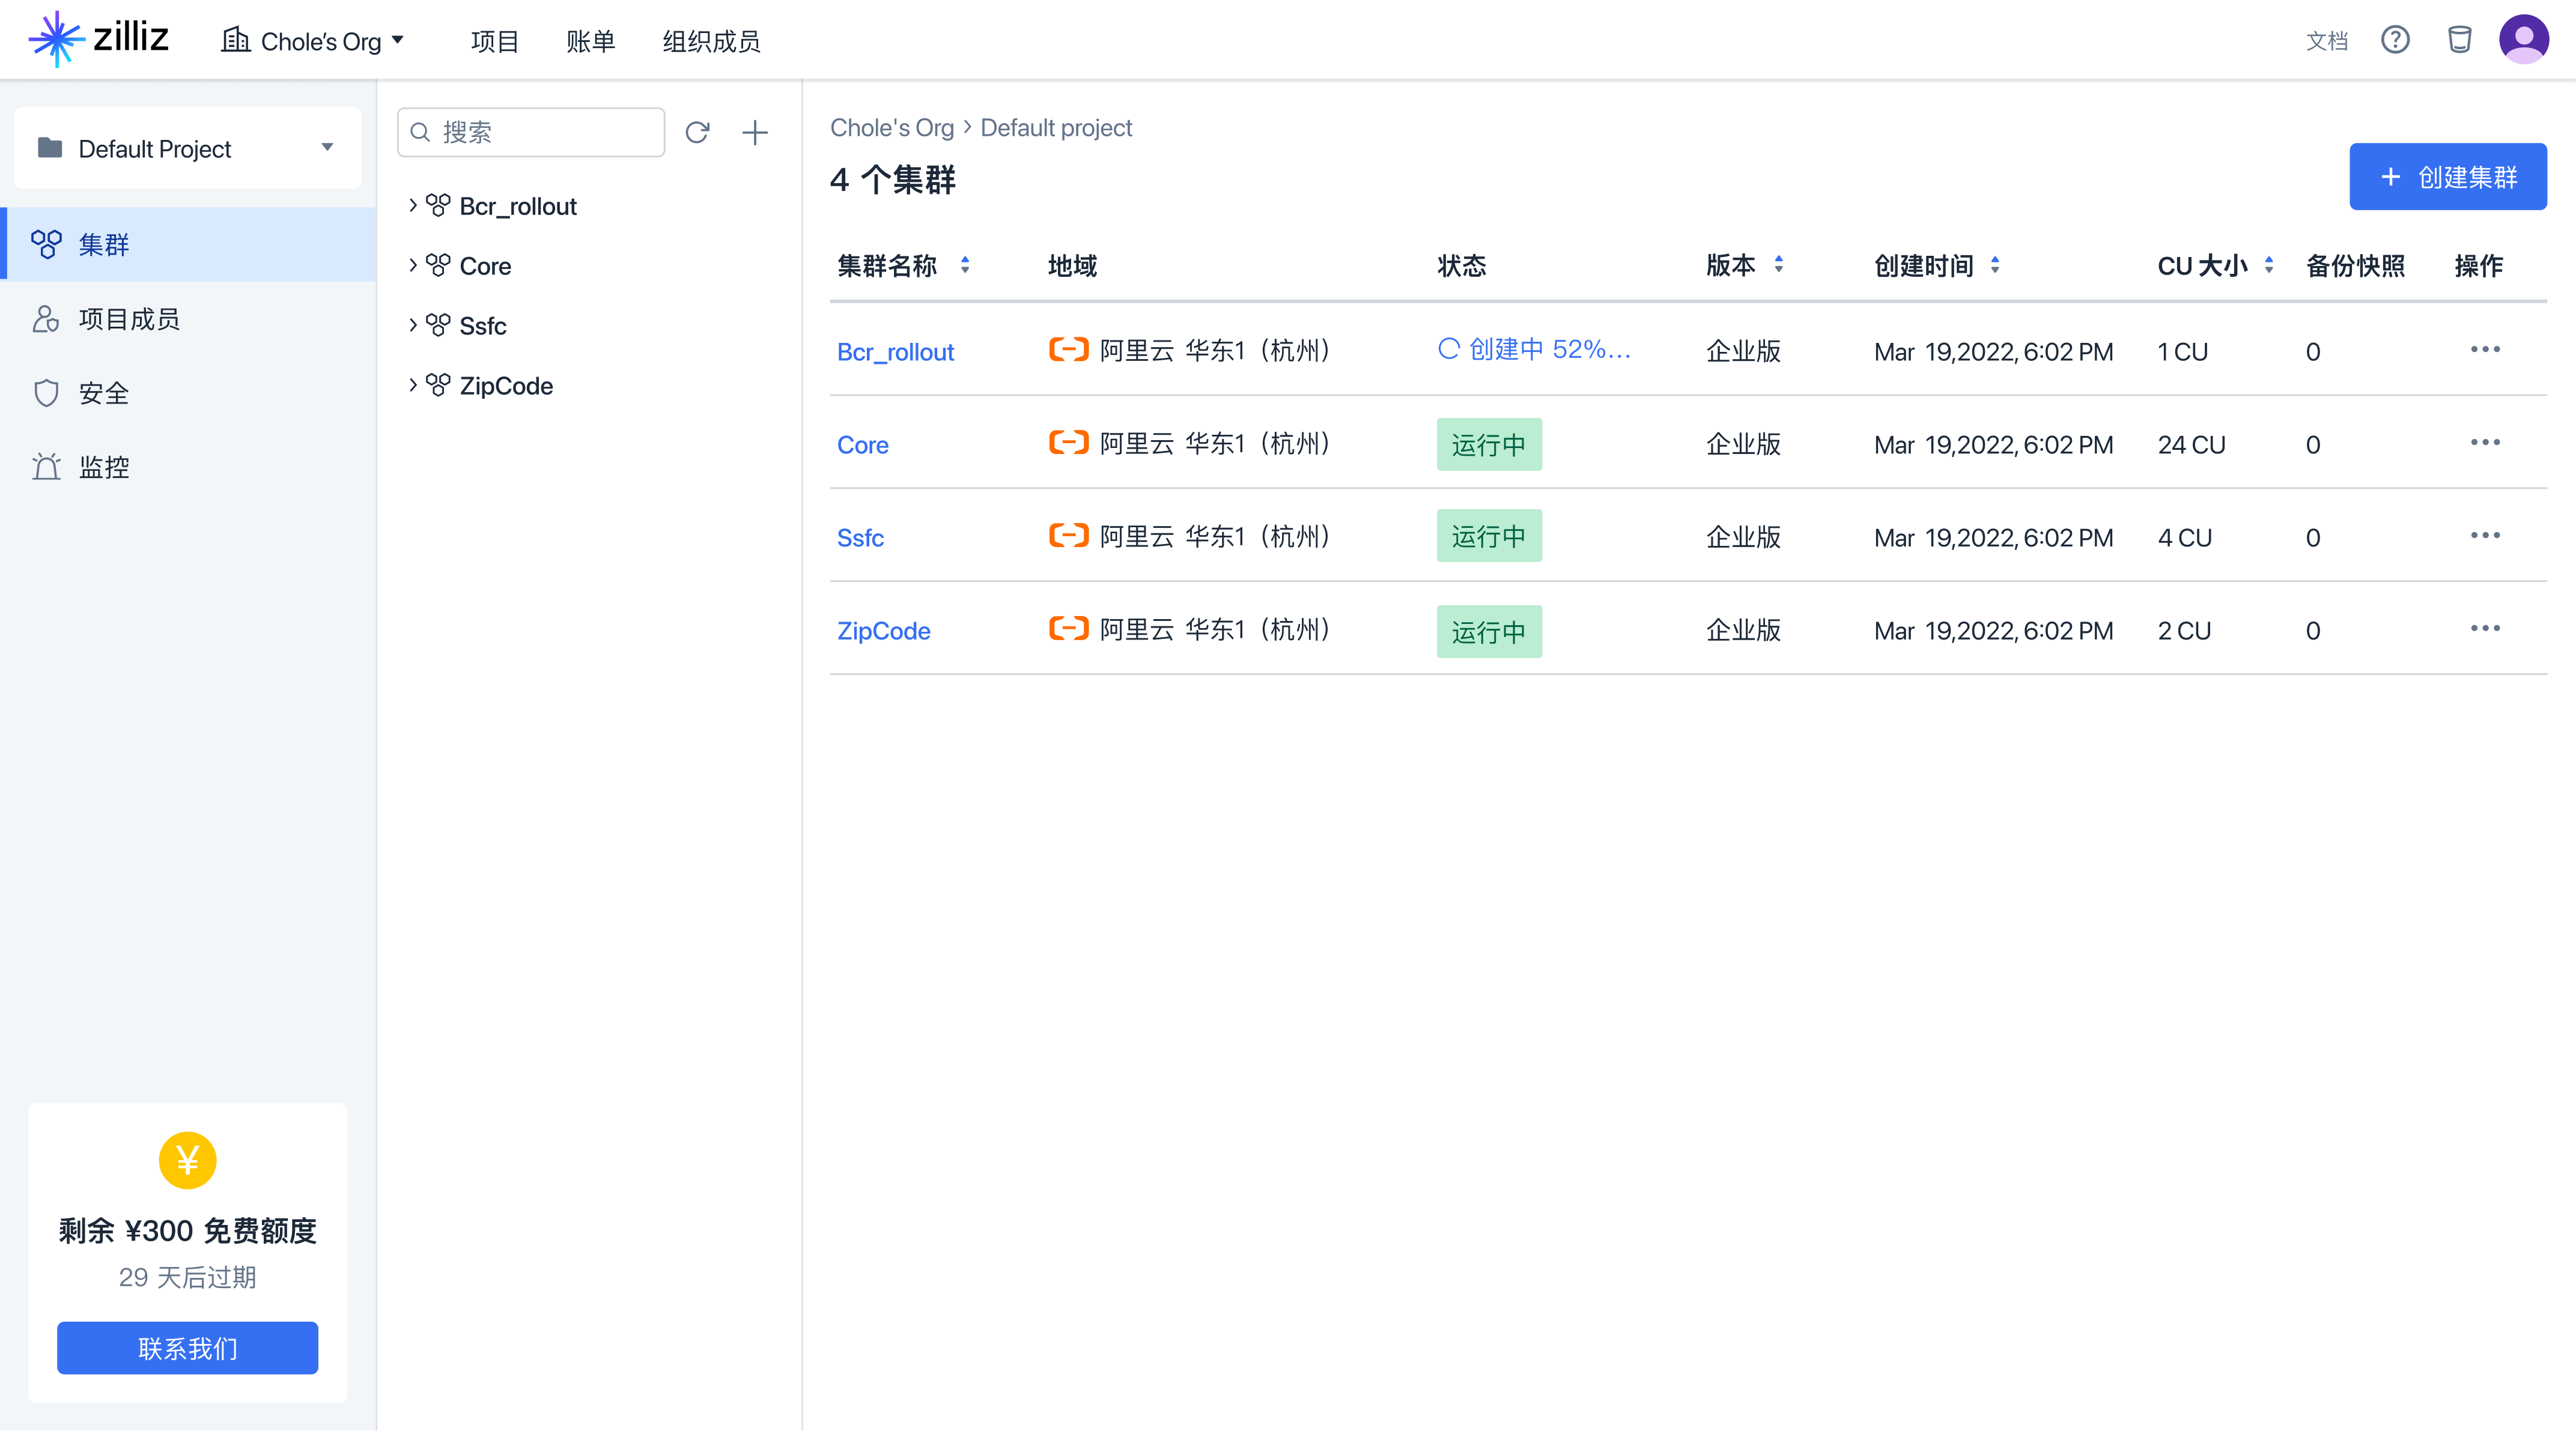Select 项目成员 in the sidebar
The image size is (2576, 1431).
[188, 319]
